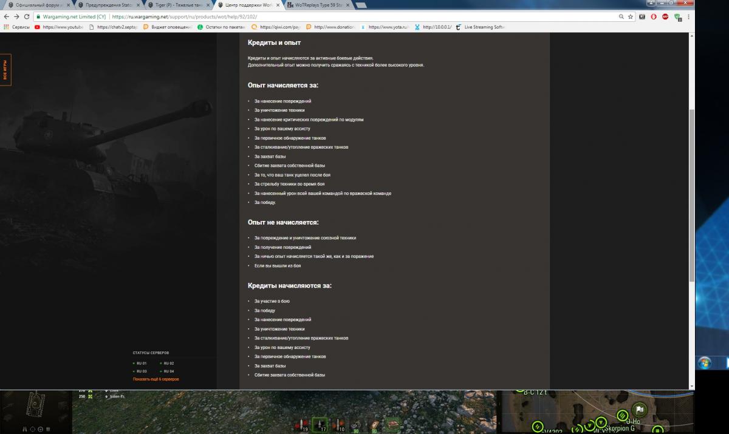Screen dimensions: 729x434
Task: Open the Chrome three-dot menu
Action: 689,17
